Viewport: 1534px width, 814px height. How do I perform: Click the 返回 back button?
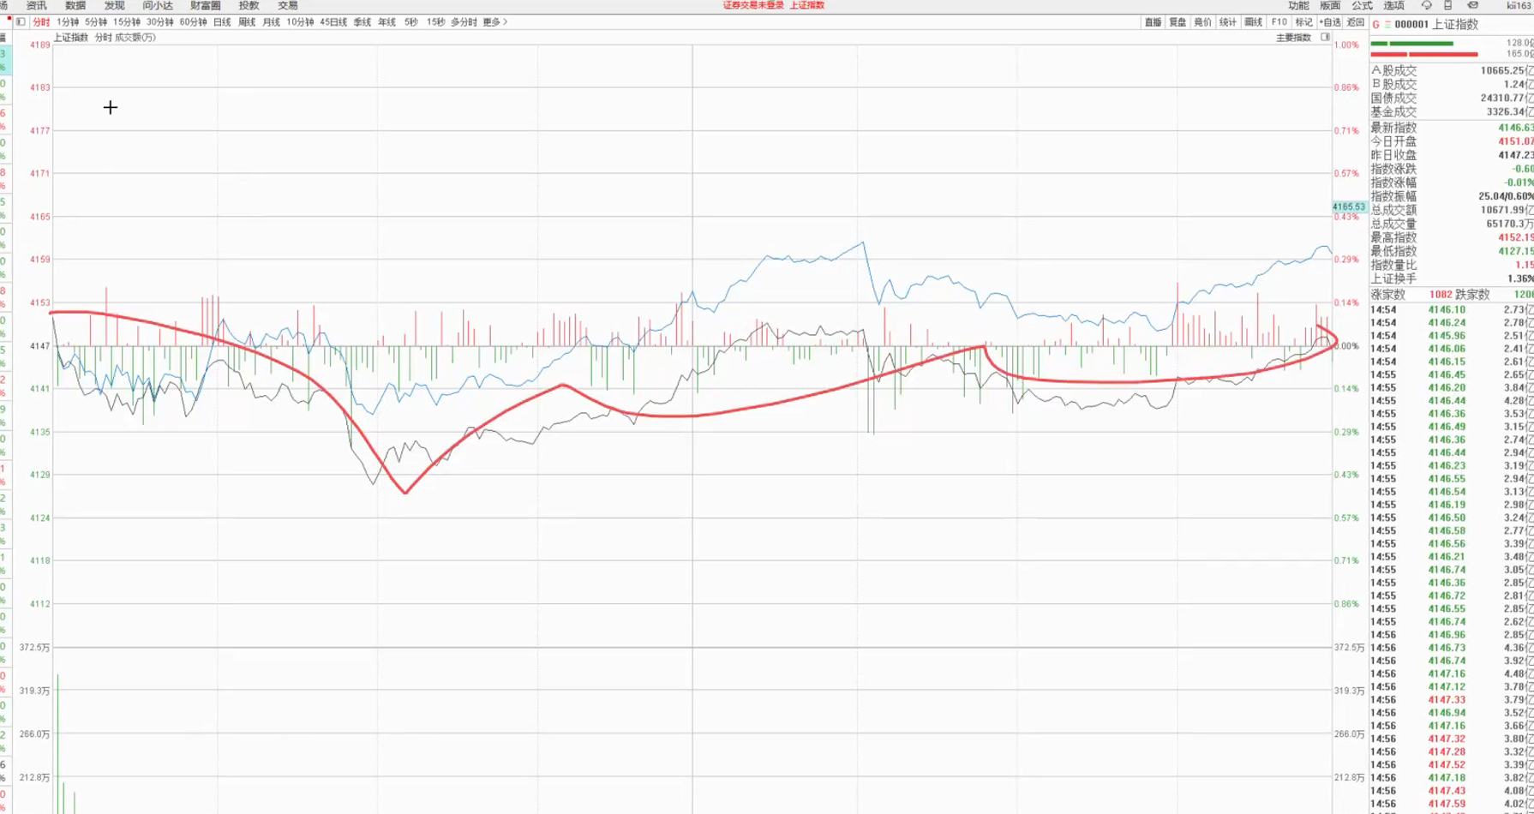click(1355, 22)
